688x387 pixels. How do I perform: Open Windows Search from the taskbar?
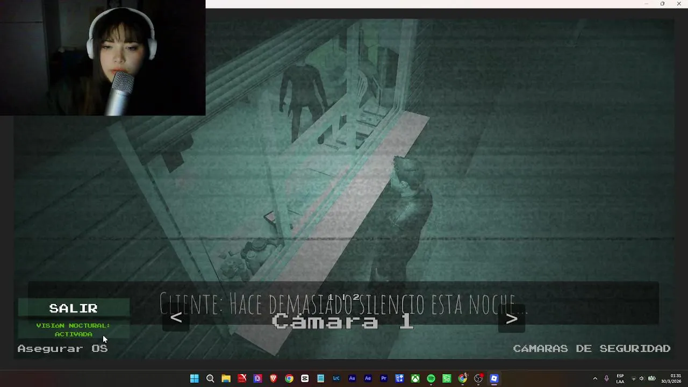tap(210, 378)
